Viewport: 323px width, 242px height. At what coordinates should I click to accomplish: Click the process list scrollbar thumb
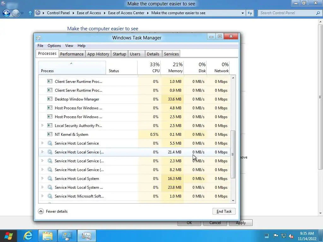pyautogui.click(x=233, y=154)
